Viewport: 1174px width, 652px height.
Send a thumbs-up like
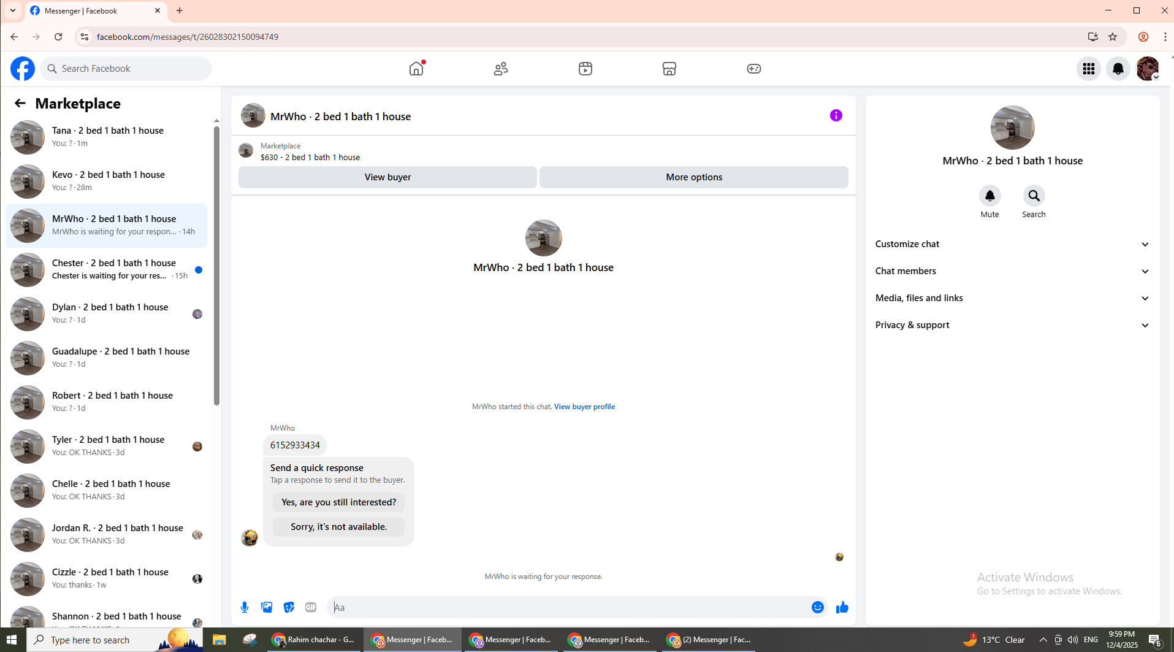842,607
